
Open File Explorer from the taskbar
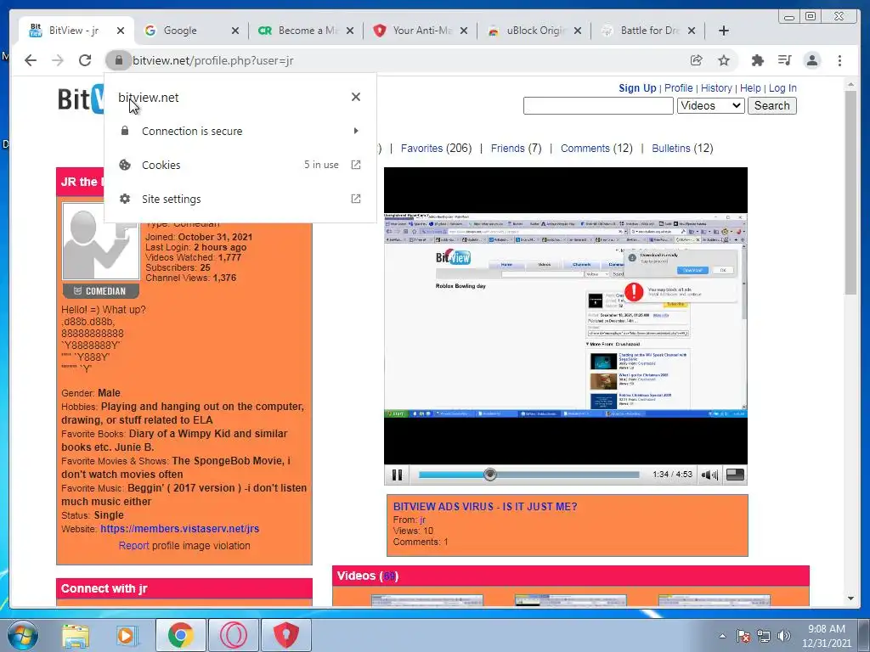click(x=75, y=635)
